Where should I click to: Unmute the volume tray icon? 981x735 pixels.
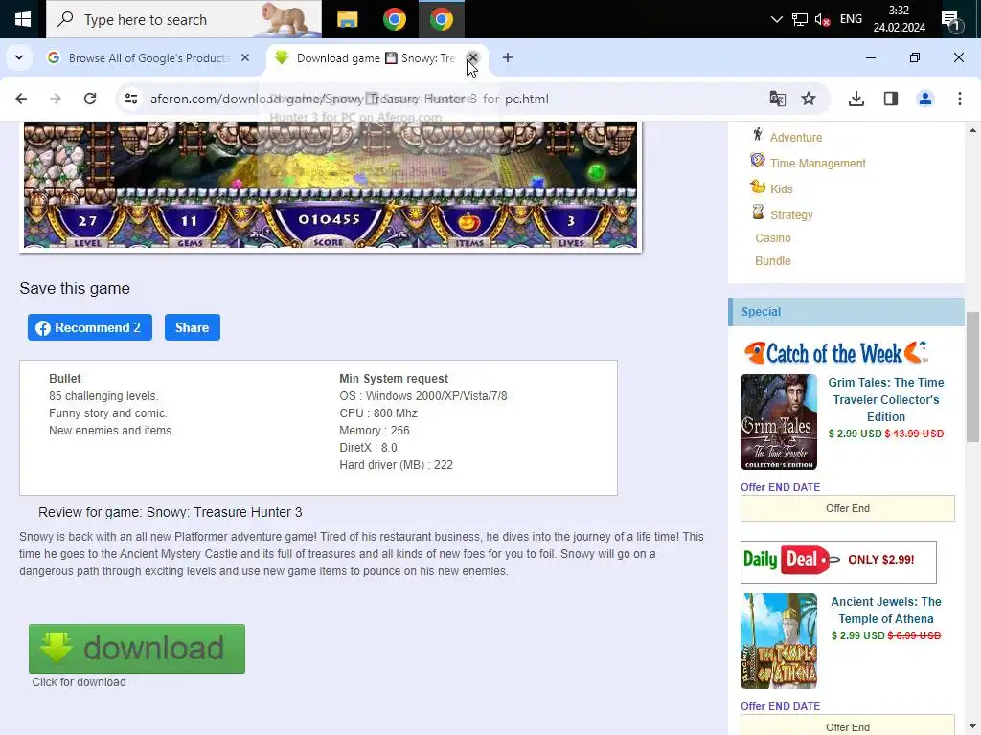[822, 19]
